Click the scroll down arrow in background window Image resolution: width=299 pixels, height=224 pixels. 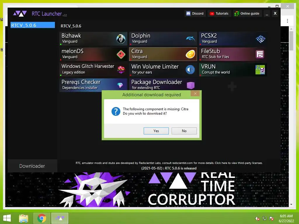[291, 204]
